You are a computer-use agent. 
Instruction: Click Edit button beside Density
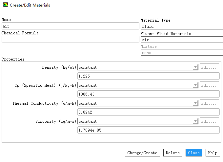click(209, 67)
